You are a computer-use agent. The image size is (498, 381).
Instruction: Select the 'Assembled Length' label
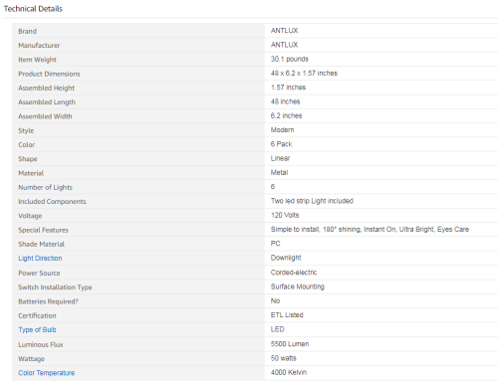(x=47, y=102)
